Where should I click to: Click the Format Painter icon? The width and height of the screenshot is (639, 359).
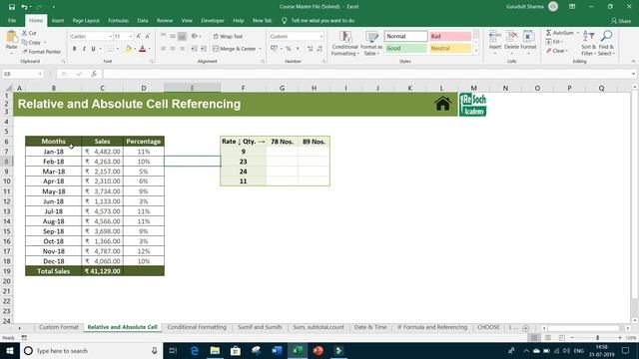pos(25,52)
